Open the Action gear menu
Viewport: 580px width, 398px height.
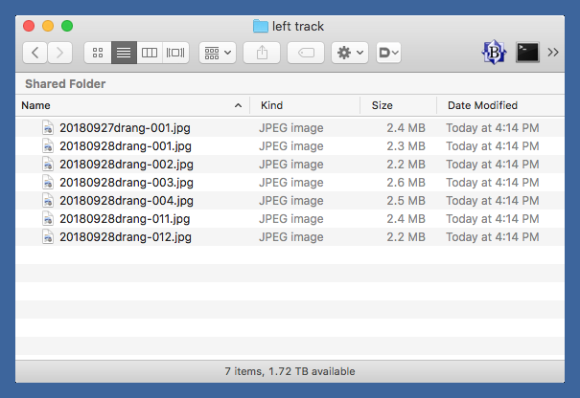pyautogui.click(x=350, y=54)
